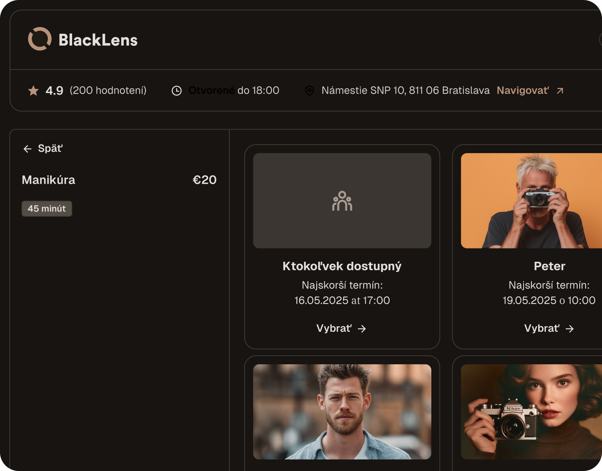Click the BlackLens circular logo icon
The width and height of the screenshot is (602, 471).
tap(40, 39)
